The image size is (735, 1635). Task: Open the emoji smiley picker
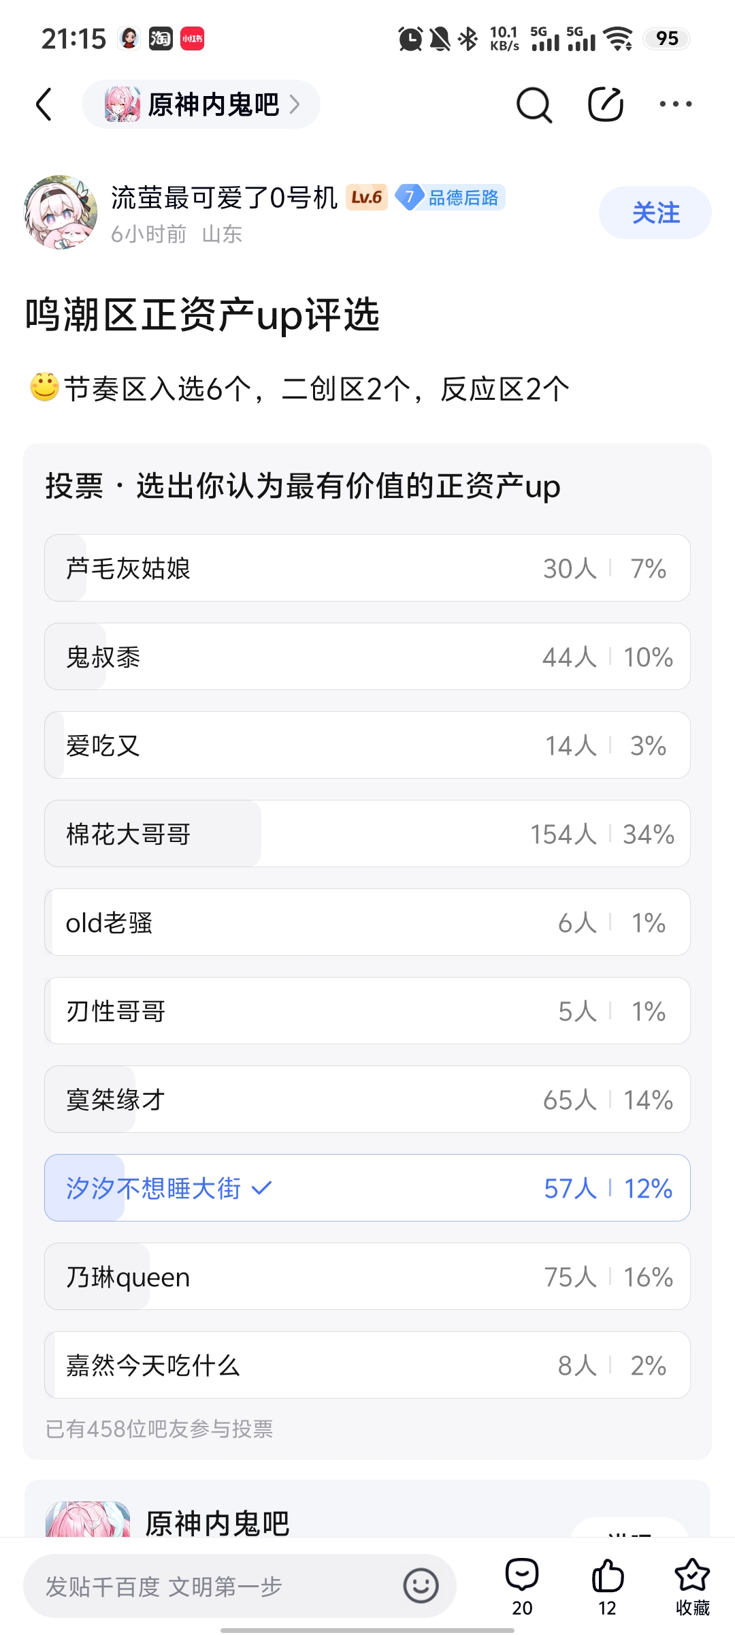(x=421, y=1586)
